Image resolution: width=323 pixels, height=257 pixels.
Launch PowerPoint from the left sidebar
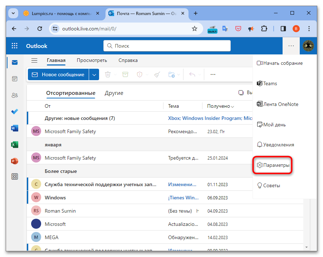[x=15, y=161]
